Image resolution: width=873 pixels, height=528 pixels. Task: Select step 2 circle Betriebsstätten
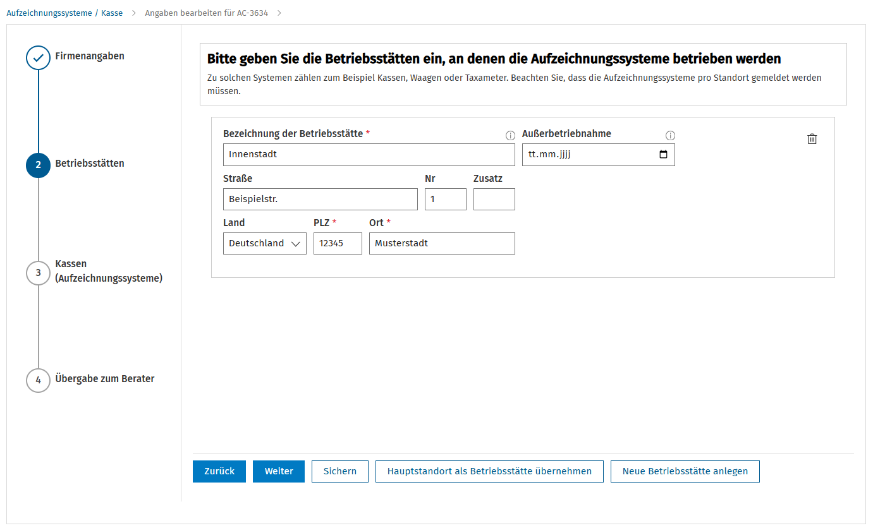click(x=38, y=165)
